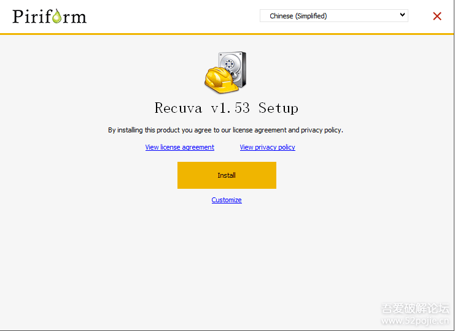
Task: Open the View license agreement link
Action: [x=180, y=147]
